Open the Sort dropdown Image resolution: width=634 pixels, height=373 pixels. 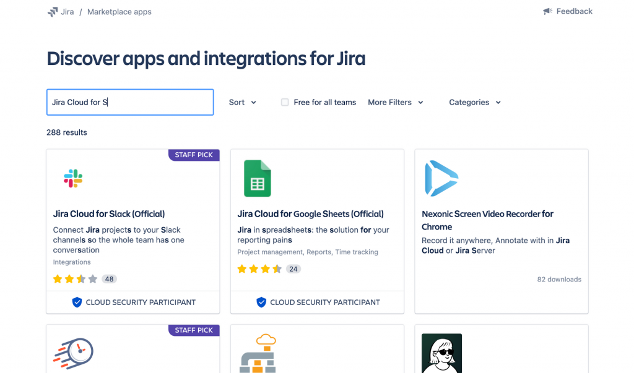pyautogui.click(x=243, y=102)
